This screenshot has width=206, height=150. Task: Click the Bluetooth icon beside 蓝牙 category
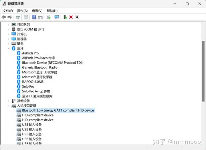coord(13,48)
